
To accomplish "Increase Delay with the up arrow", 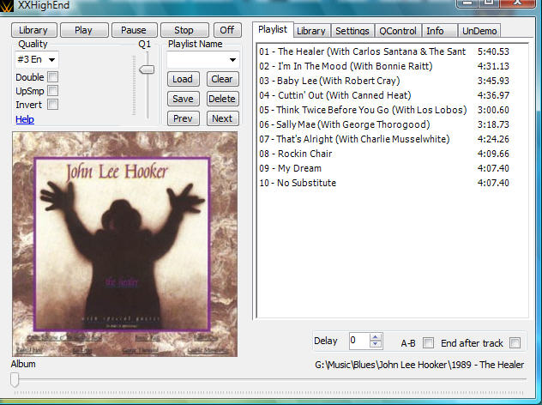I will click(376, 337).
